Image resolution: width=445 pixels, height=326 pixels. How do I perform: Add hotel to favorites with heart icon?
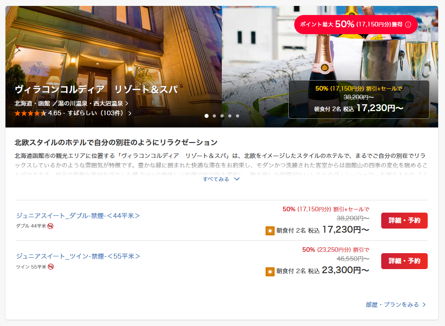[426, 20]
